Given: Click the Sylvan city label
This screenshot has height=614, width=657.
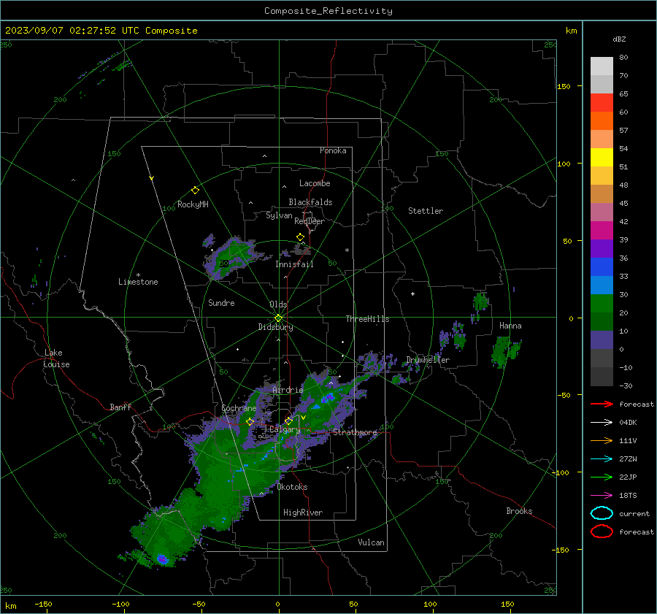Looking at the screenshot, I should 279,215.
